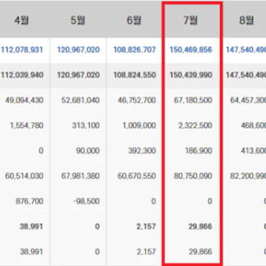Viewport: 266px width, 266px height.
Task: Click the 52,681,040 cell in May
Action: coord(80,101)
